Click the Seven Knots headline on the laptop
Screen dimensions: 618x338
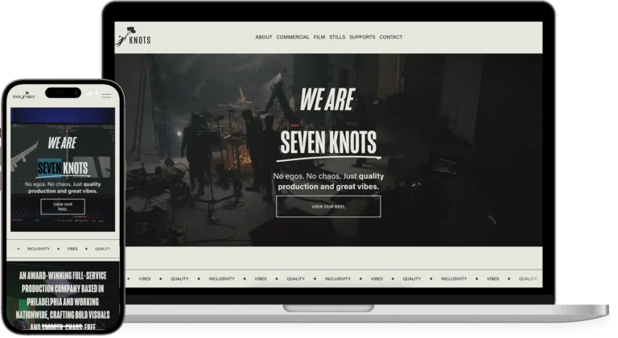click(328, 142)
